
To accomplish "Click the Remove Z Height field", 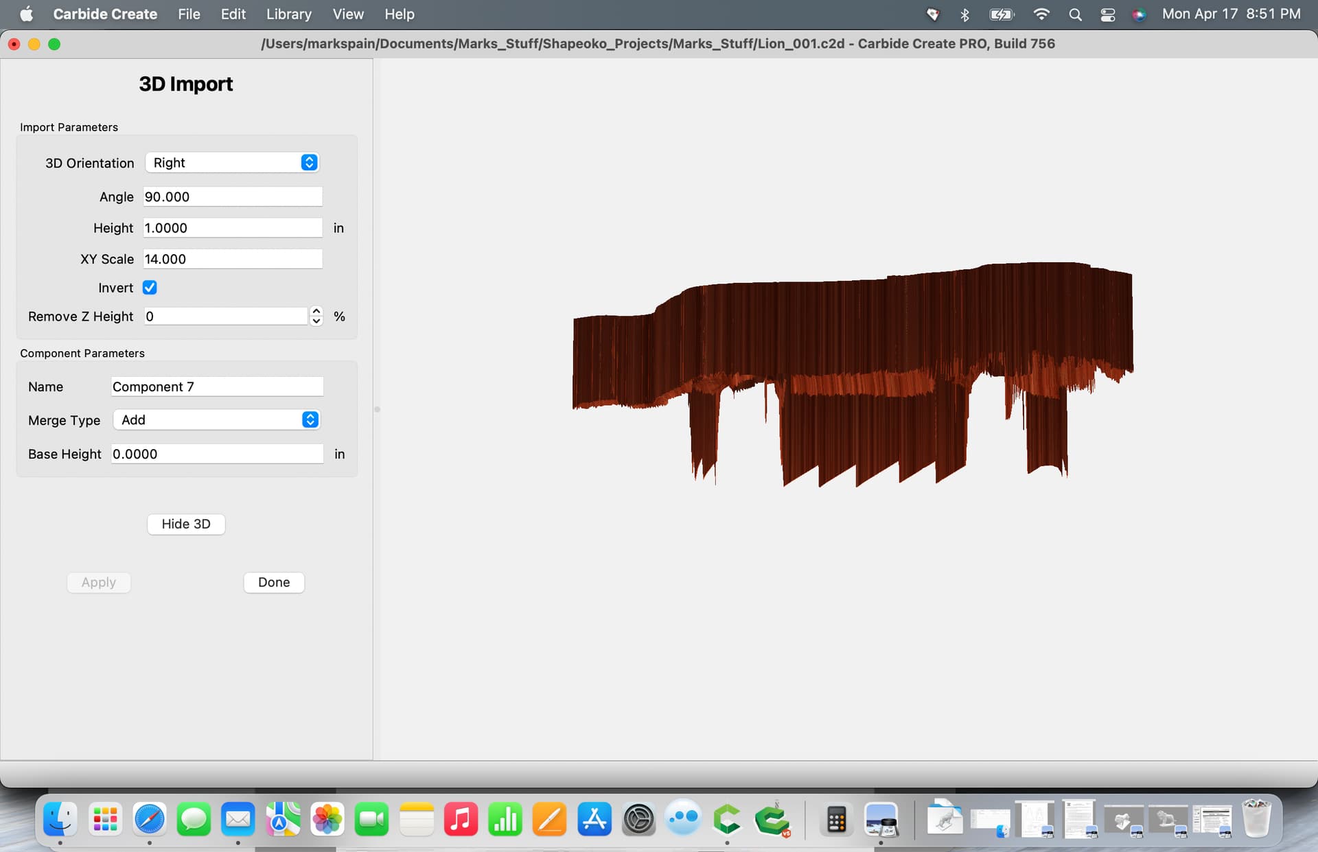I will [x=226, y=316].
